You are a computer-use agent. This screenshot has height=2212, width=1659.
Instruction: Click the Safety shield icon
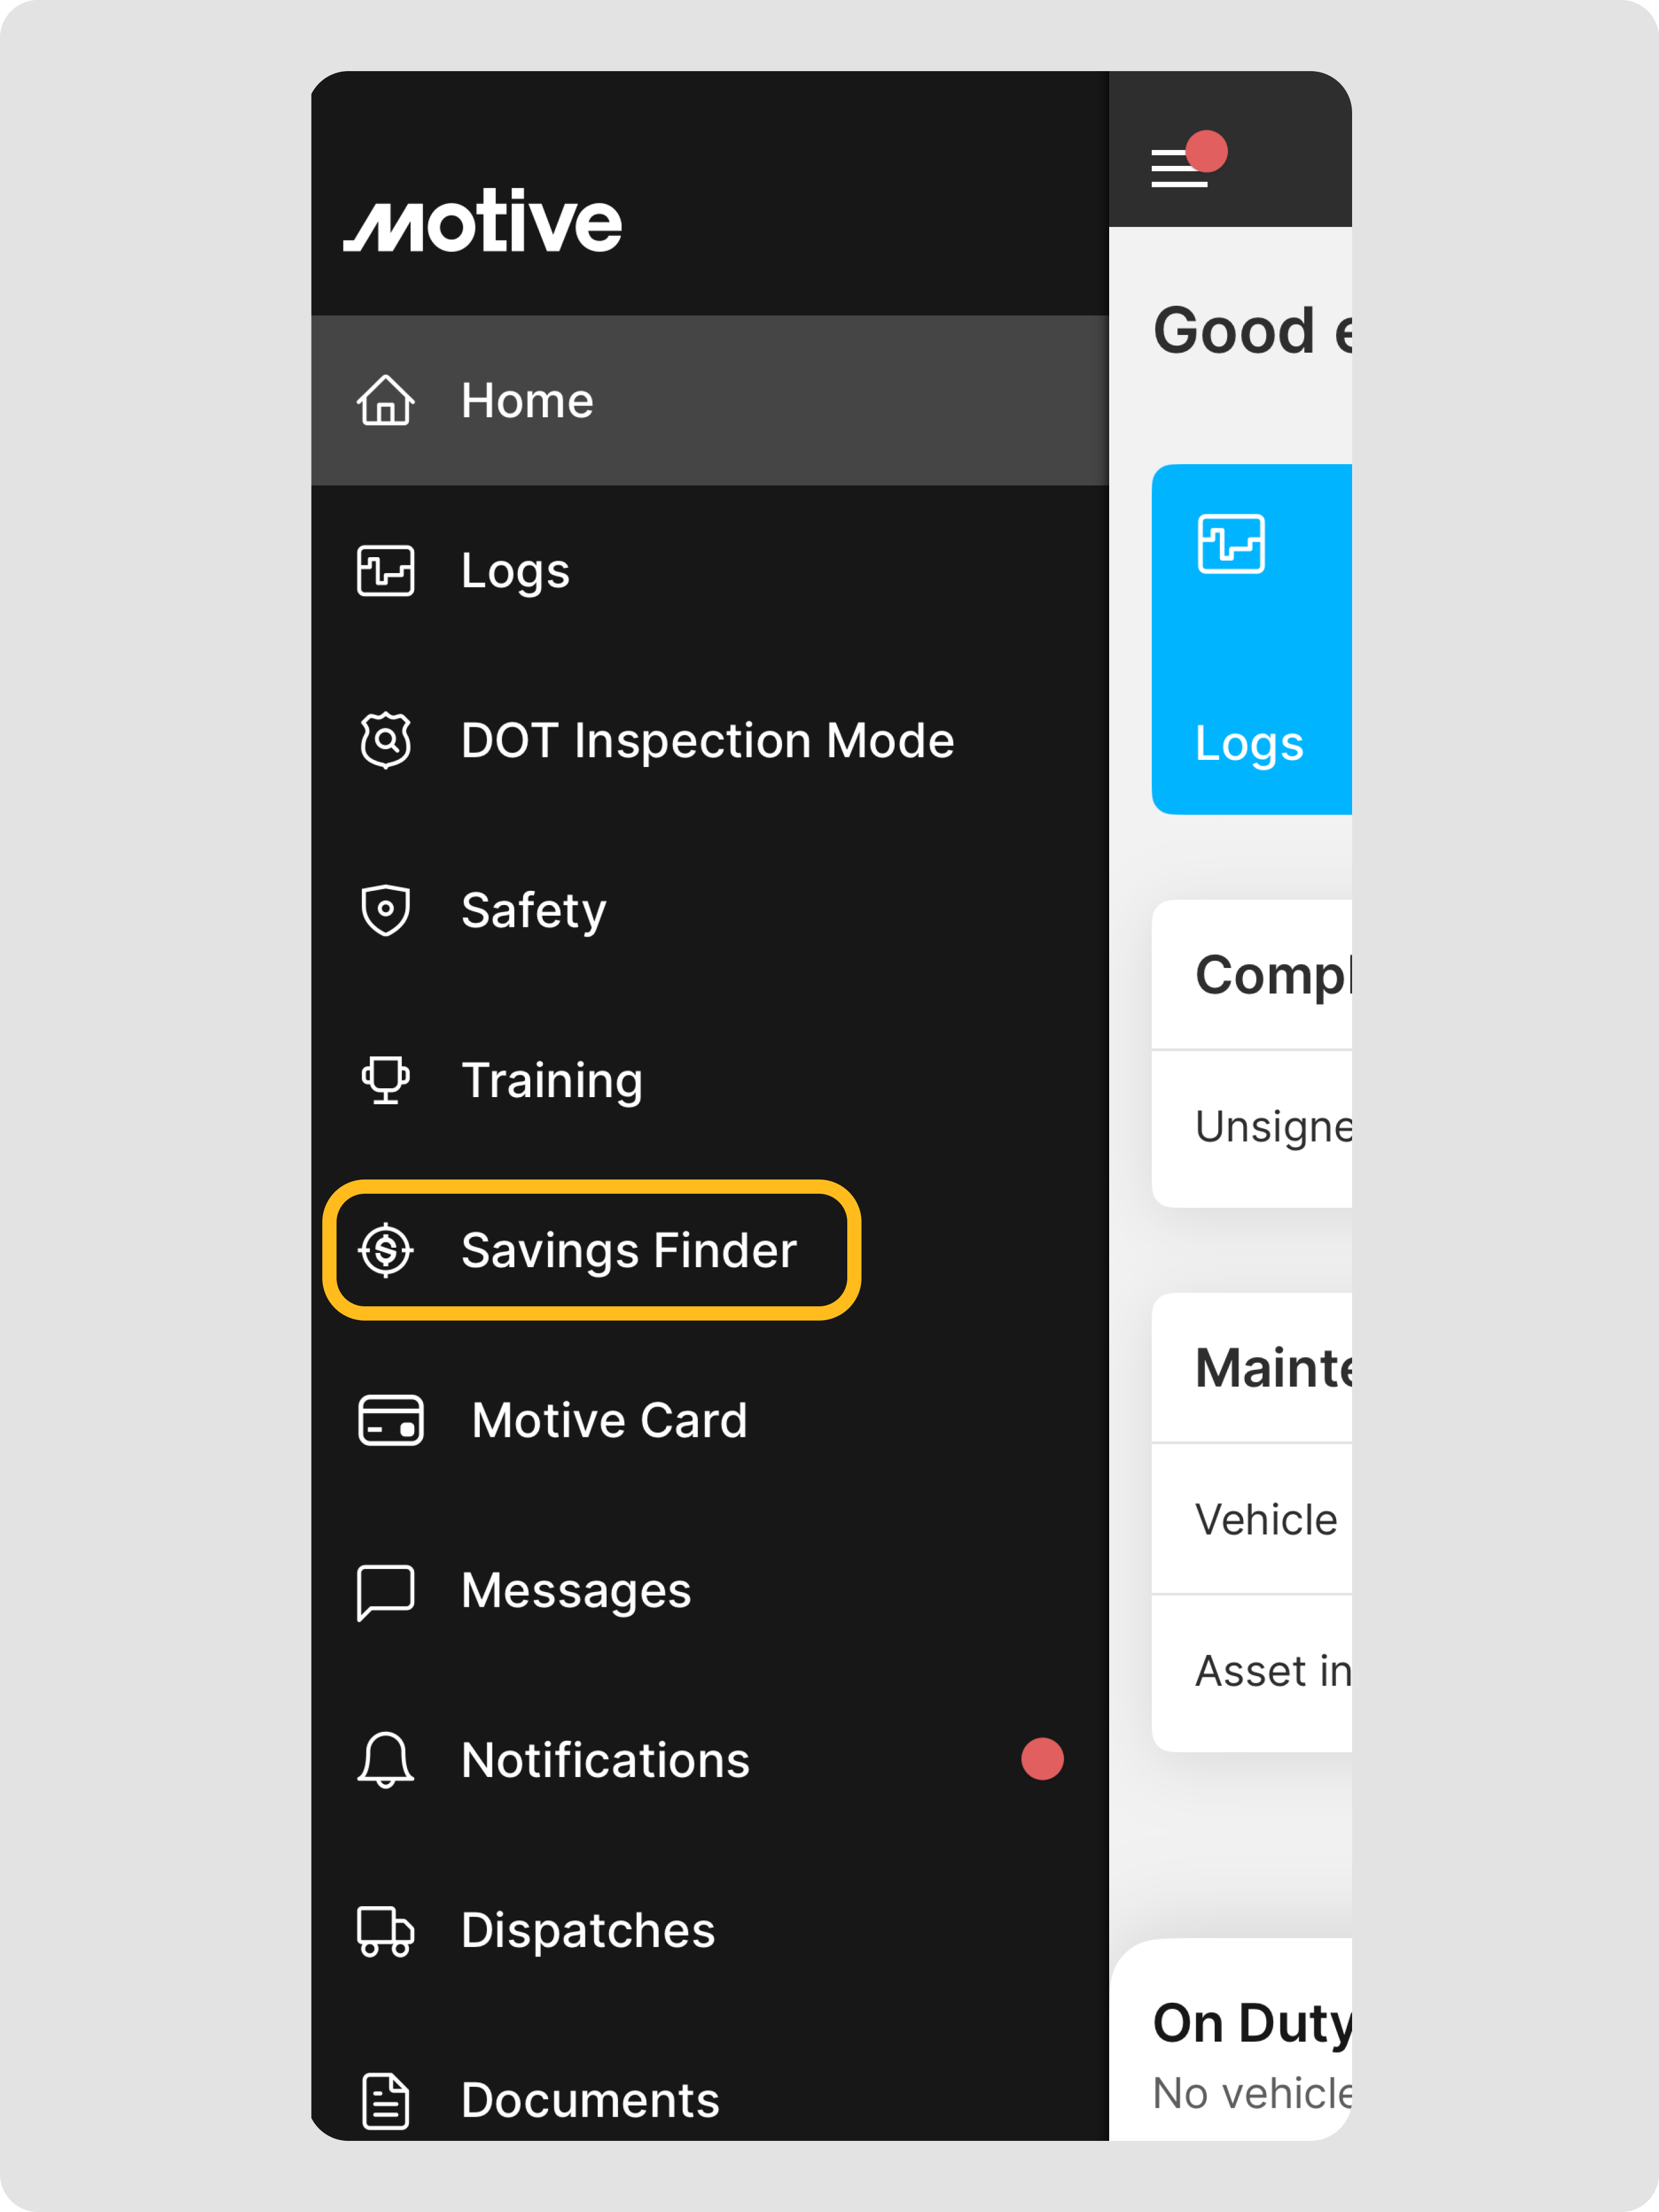[x=386, y=910]
